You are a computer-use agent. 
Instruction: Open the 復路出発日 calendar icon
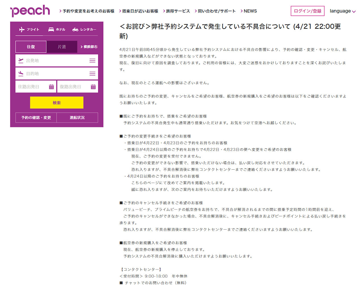(93, 87)
